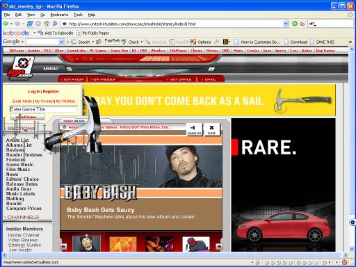356x267 pixels.
Task: Click the home toolbar icon
Action: point(47,24)
